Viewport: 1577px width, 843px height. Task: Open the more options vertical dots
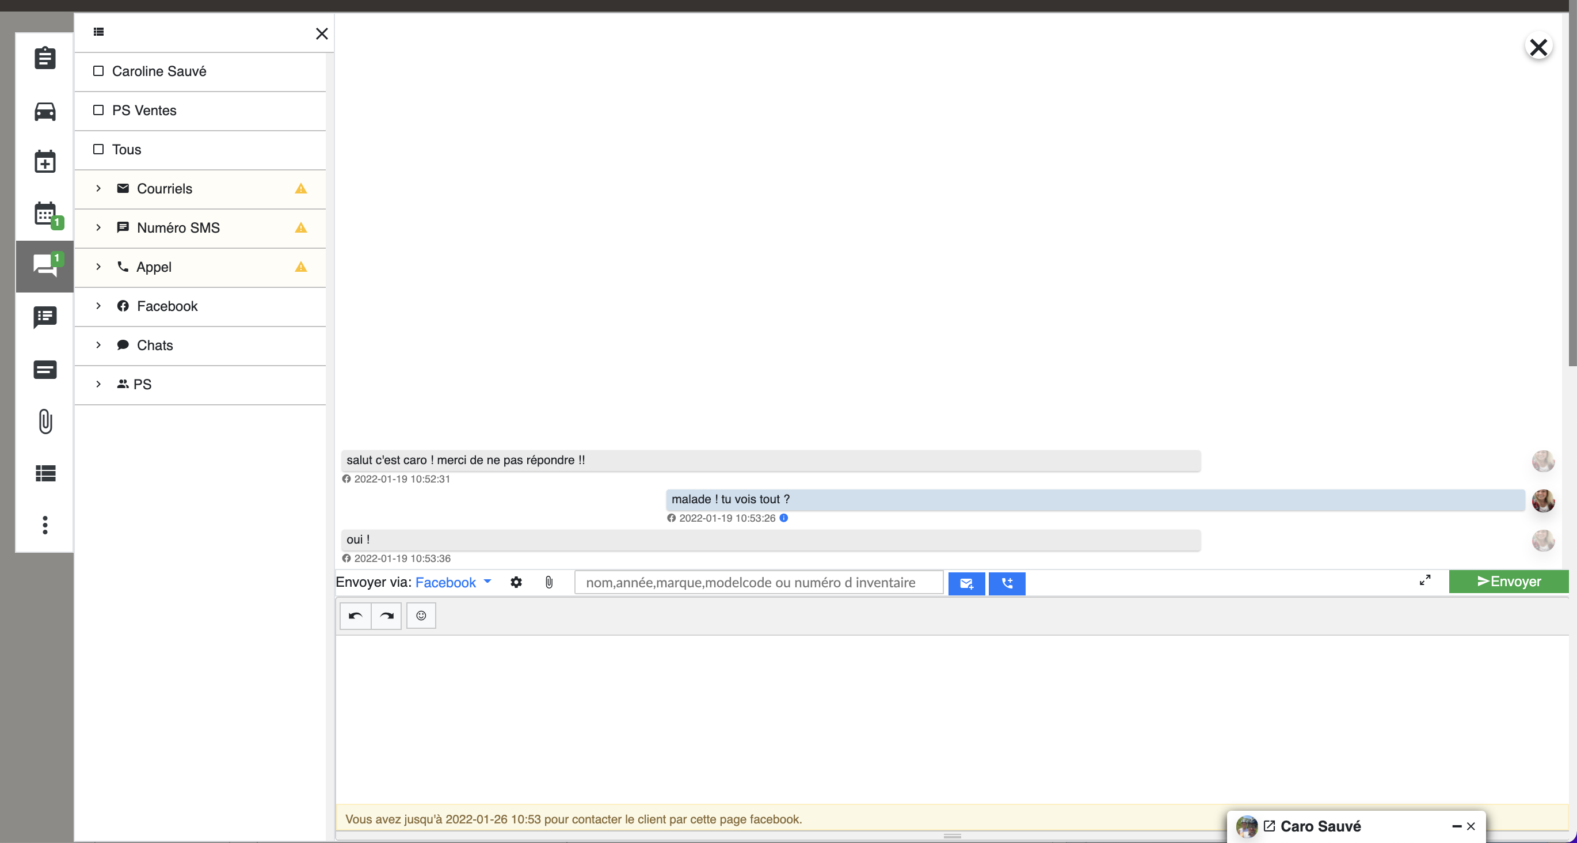[x=45, y=525]
